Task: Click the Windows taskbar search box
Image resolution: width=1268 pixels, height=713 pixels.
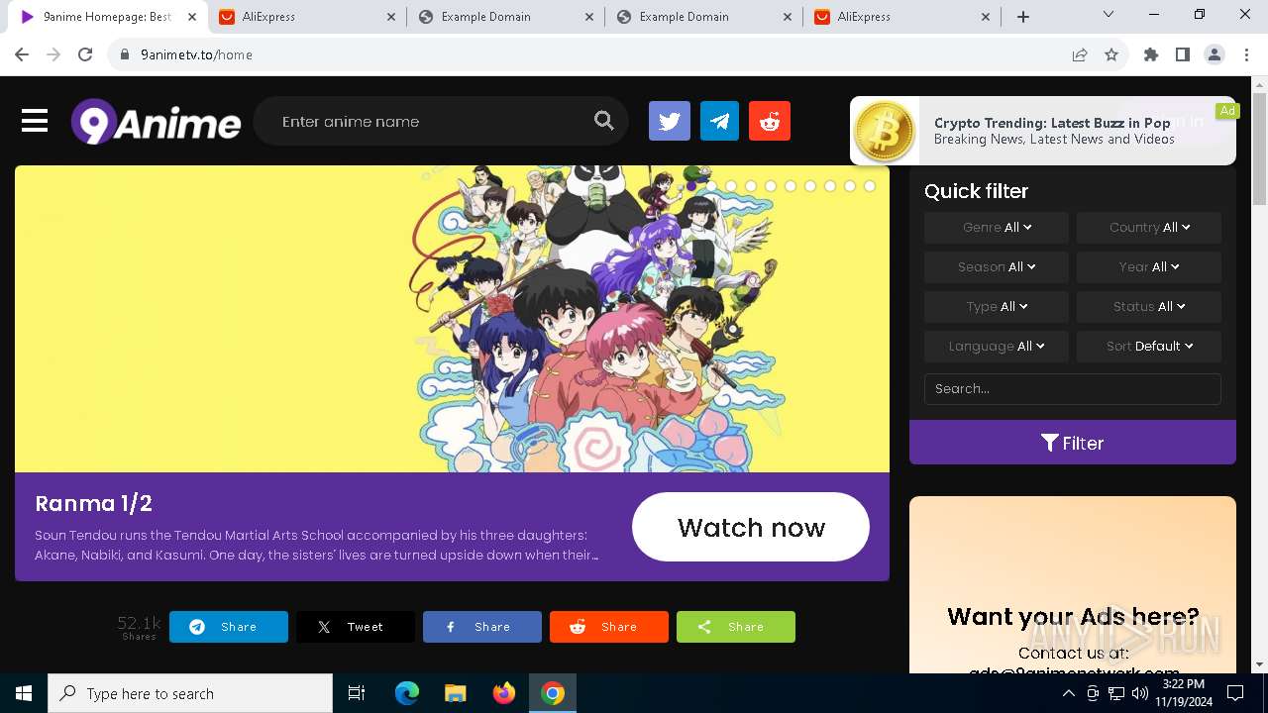Action: (190, 693)
